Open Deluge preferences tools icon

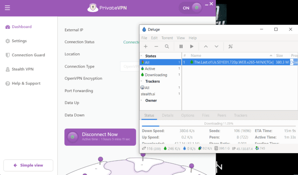pyautogui.click(x=230, y=47)
